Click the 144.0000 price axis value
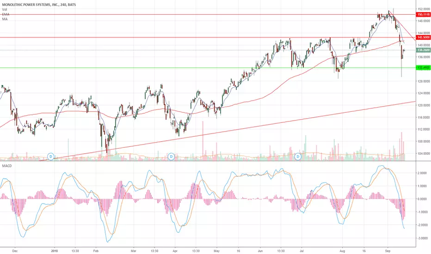The height and width of the screenshot is (254, 431). point(424,33)
